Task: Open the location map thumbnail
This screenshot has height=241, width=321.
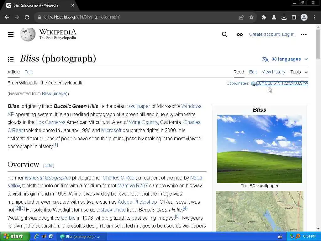Action: coord(259,211)
